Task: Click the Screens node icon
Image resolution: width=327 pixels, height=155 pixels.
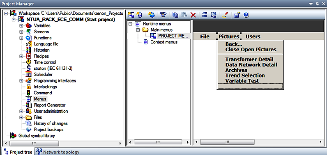Action: [28, 32]
